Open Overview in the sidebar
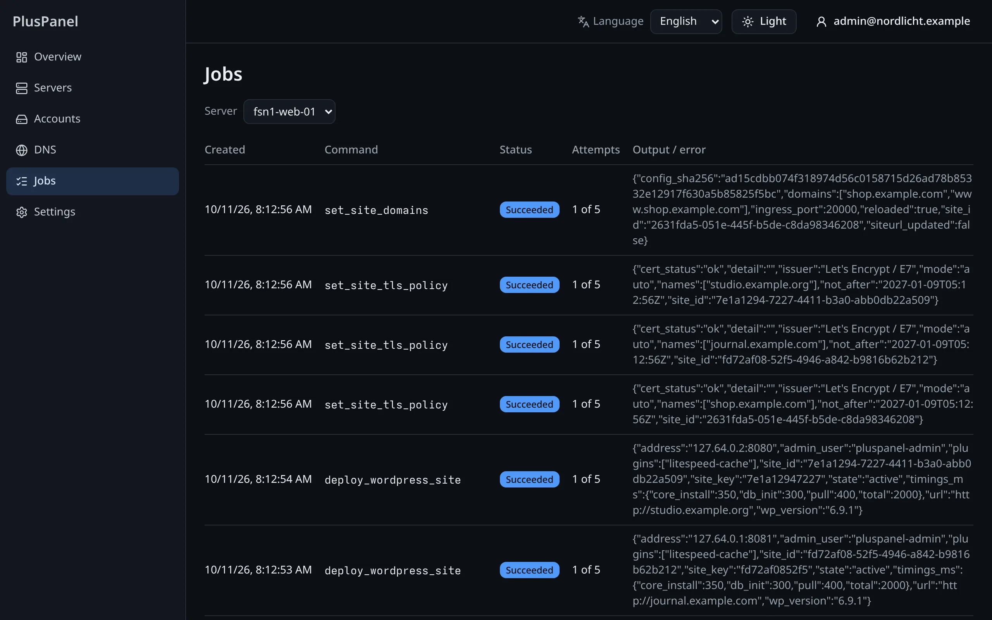 coord(93,57)
